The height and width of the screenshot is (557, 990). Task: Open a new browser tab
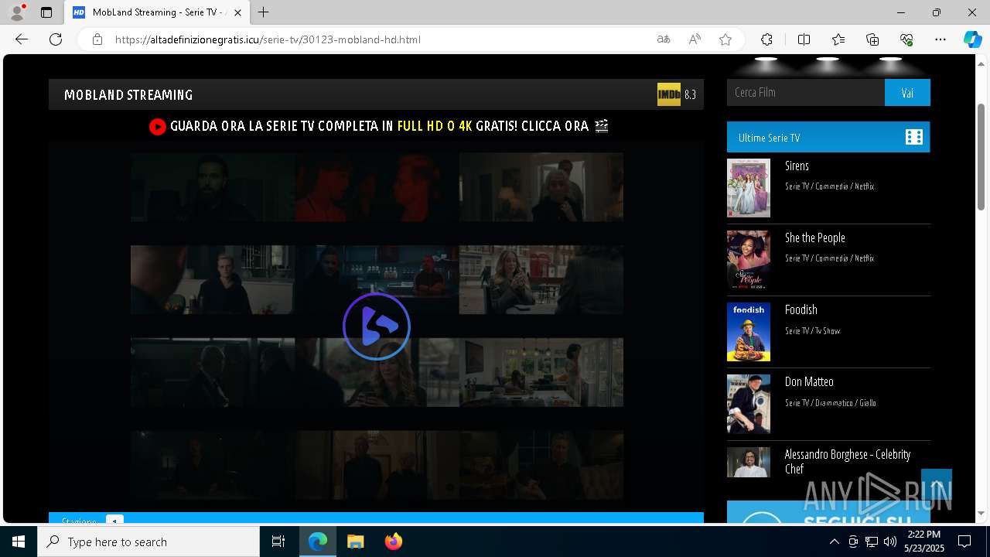264,12
